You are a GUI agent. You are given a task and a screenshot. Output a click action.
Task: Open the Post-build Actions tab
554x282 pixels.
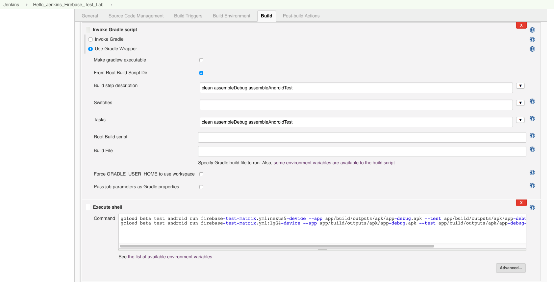click(x=301, y=16)
